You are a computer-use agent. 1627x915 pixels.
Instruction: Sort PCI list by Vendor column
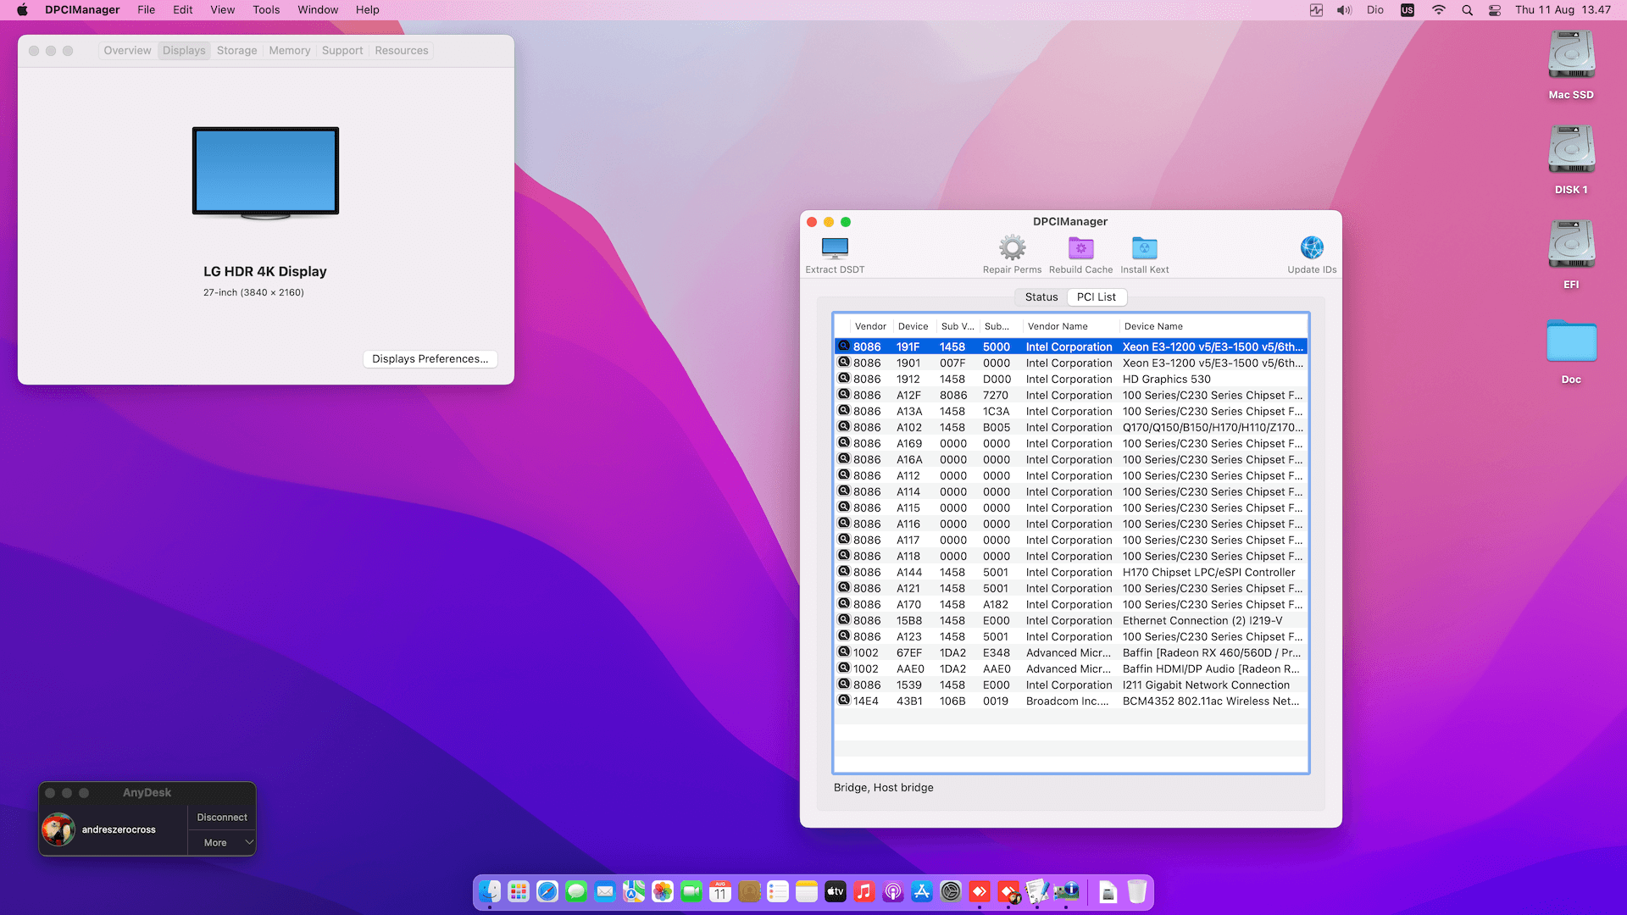click(871, 326)
